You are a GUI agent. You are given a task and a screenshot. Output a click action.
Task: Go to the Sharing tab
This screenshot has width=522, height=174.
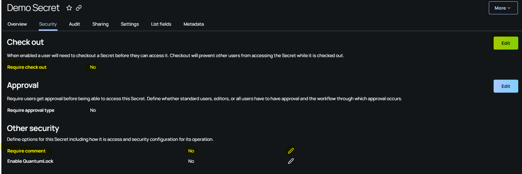pos(100,24)
